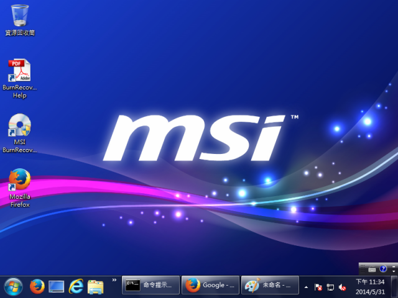Launch Internet Explorer from the taskbar
The width and height of the screenshot is (398, 298).
(x=76, y=287)
